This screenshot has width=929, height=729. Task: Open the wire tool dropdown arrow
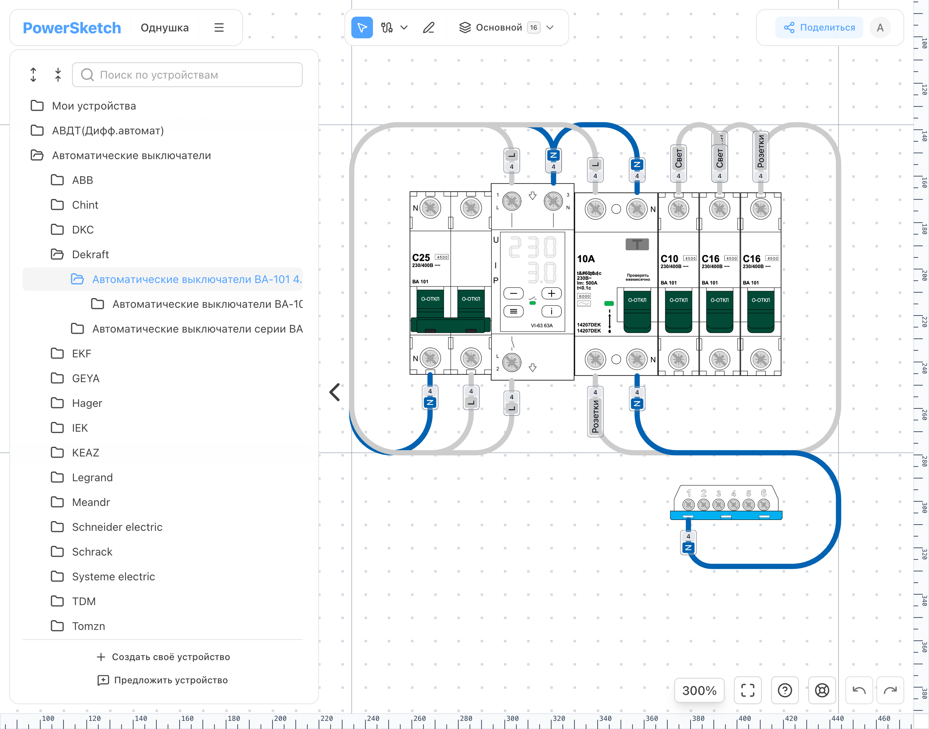pyautogui.click(x=404, y=28)
